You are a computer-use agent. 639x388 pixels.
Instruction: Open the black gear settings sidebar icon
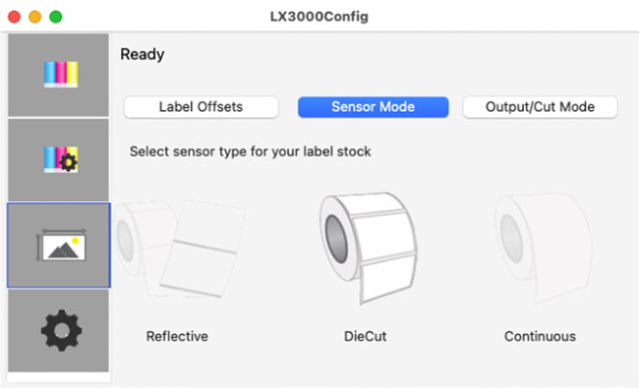(x=58, y=330)
